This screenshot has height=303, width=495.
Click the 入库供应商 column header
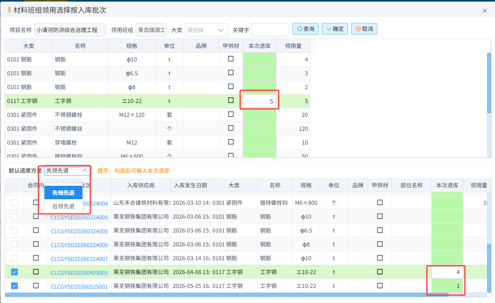tap(141, 185)
